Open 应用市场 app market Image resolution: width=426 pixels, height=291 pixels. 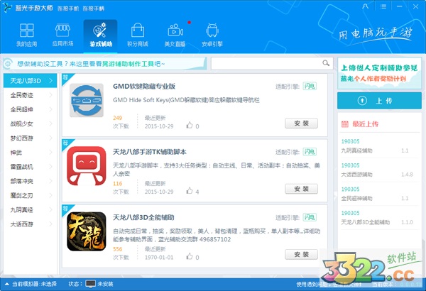point(62,35)
